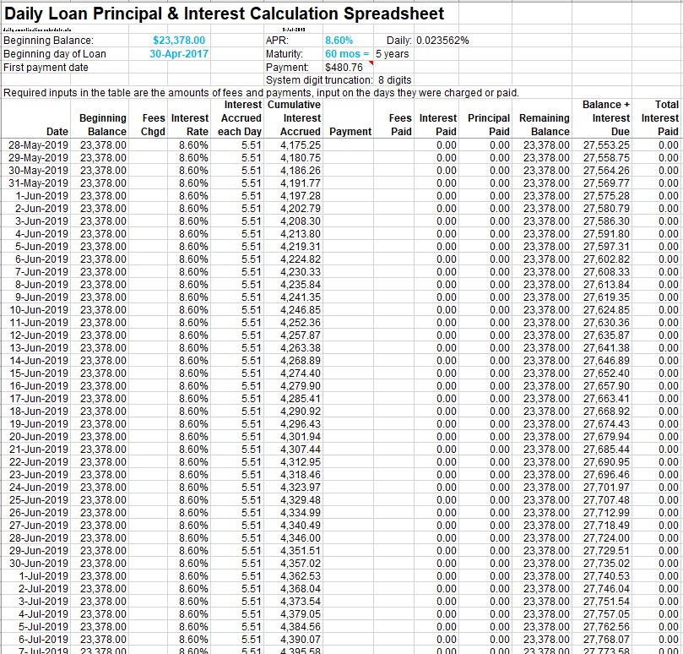
Task: Click cumulative interest value 4,390.07
Action: (301, 639)
